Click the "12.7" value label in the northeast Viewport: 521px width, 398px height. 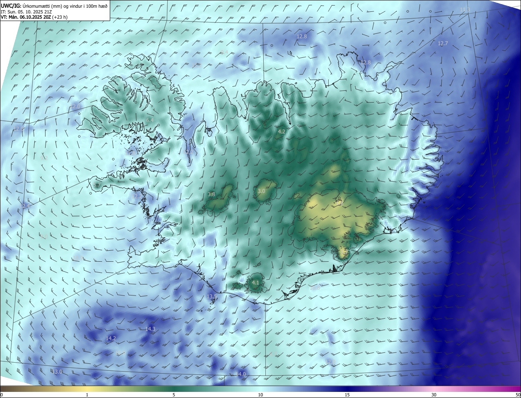tap(442, 43)
